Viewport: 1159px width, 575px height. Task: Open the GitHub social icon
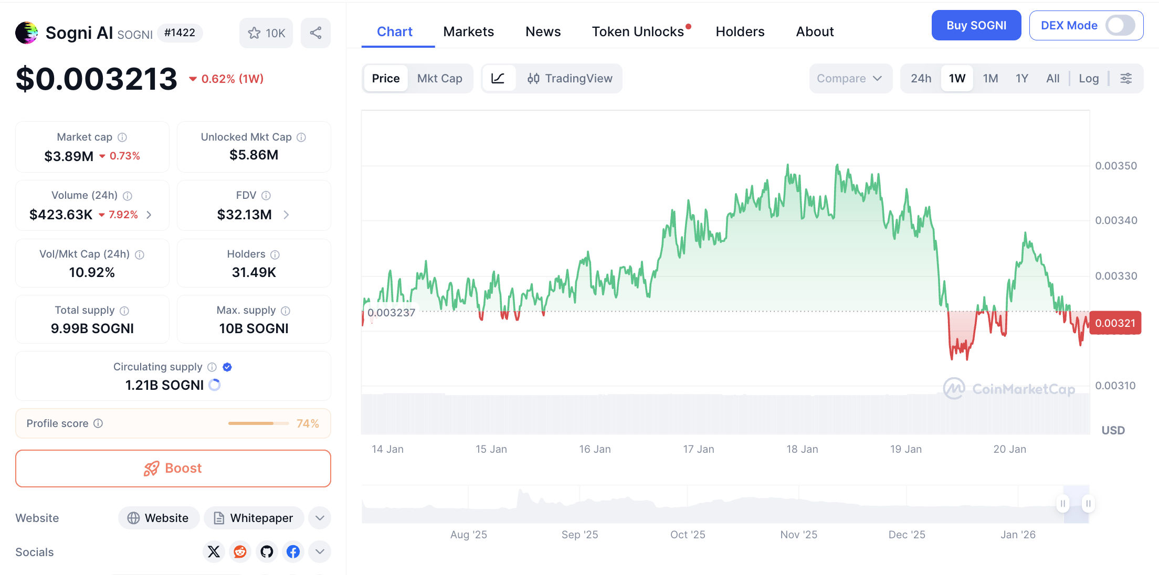point(267,551)
